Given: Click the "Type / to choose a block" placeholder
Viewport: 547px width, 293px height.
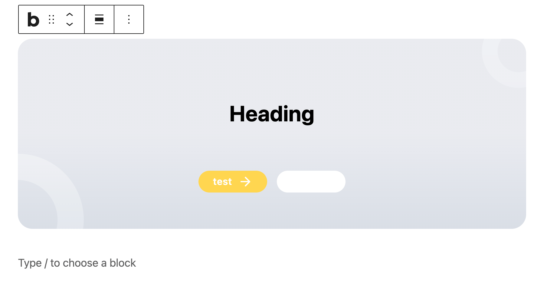Looking at the screenshot, I should pos(77,263).
